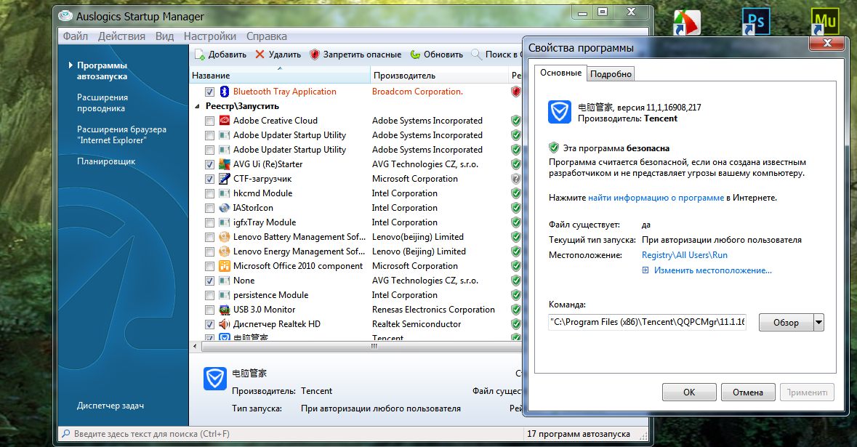
Task: Uncheck Диспетчер Realtek HD checkbox
Action: coord(209,325)
